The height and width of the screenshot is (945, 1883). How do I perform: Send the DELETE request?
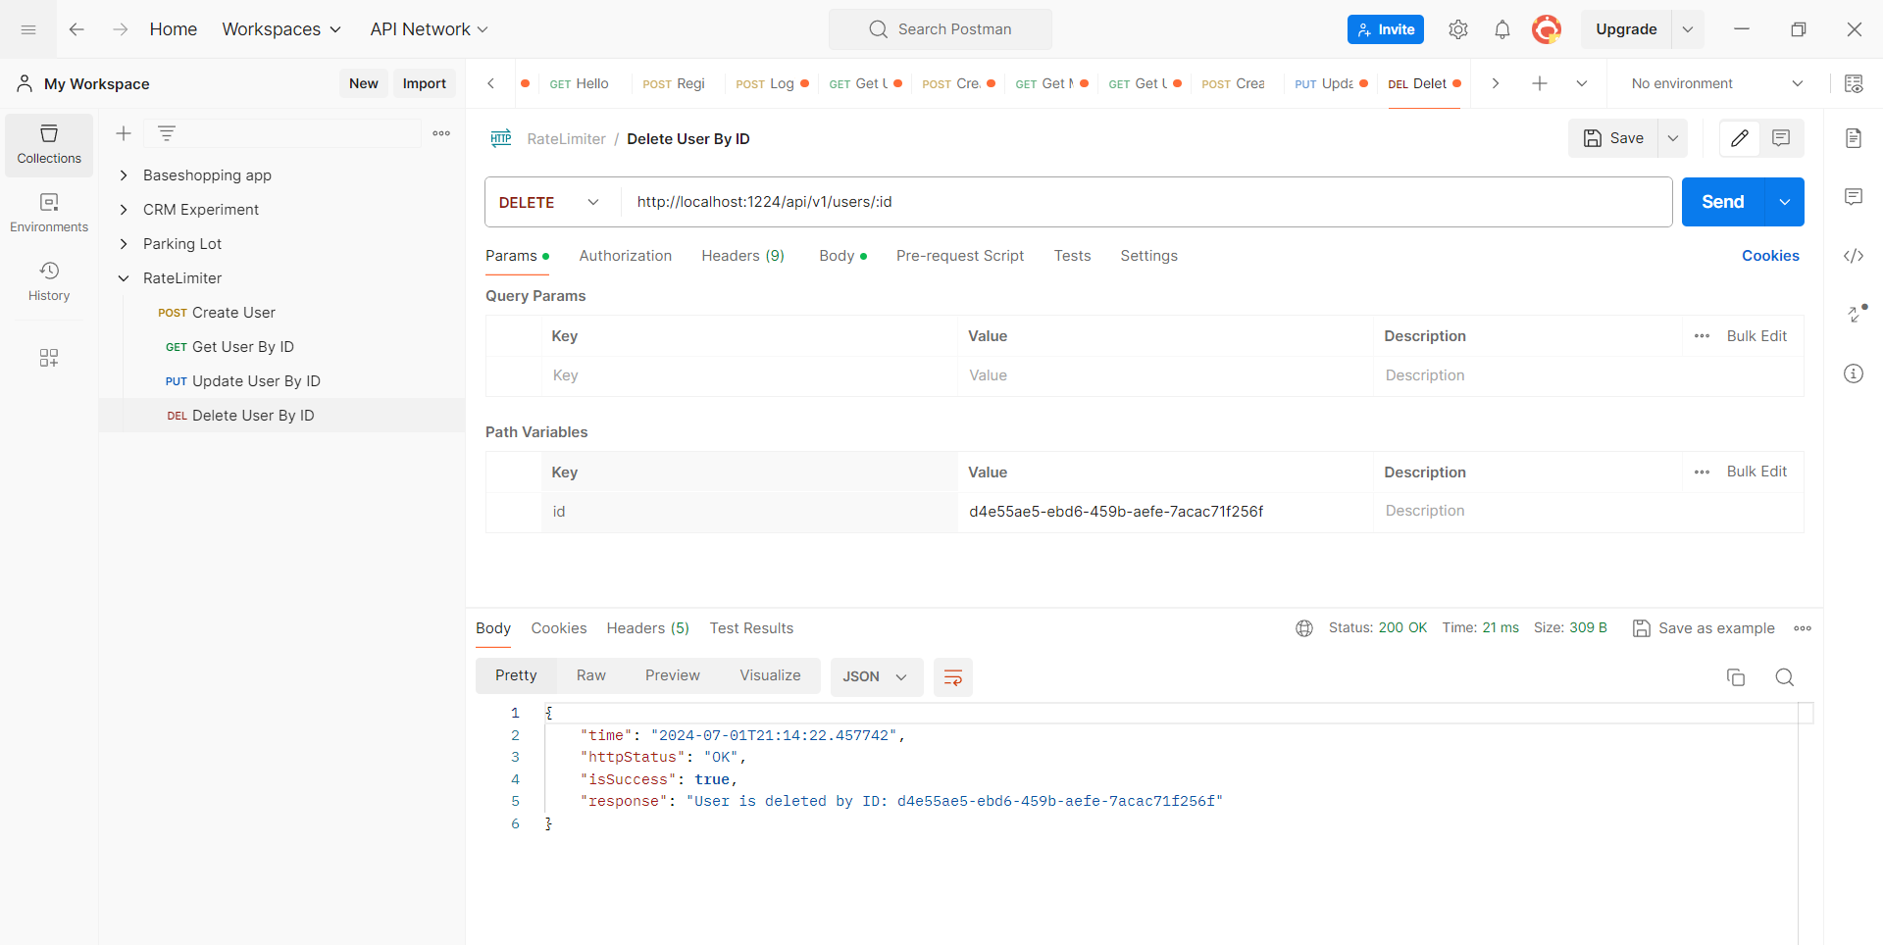point(1723,202)
